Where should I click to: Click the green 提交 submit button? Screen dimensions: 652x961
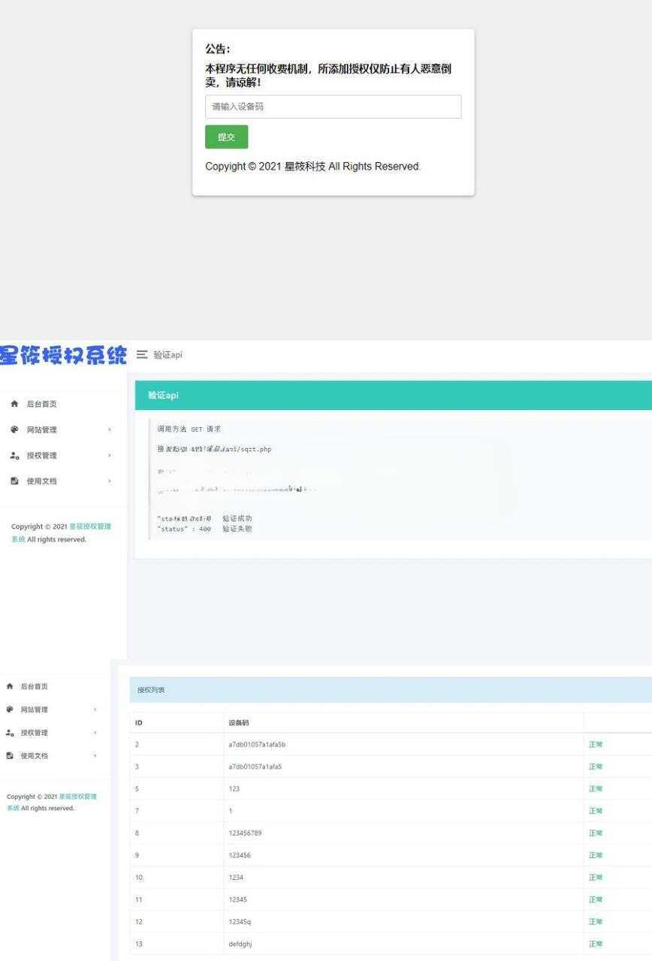(x=226, y=137)
